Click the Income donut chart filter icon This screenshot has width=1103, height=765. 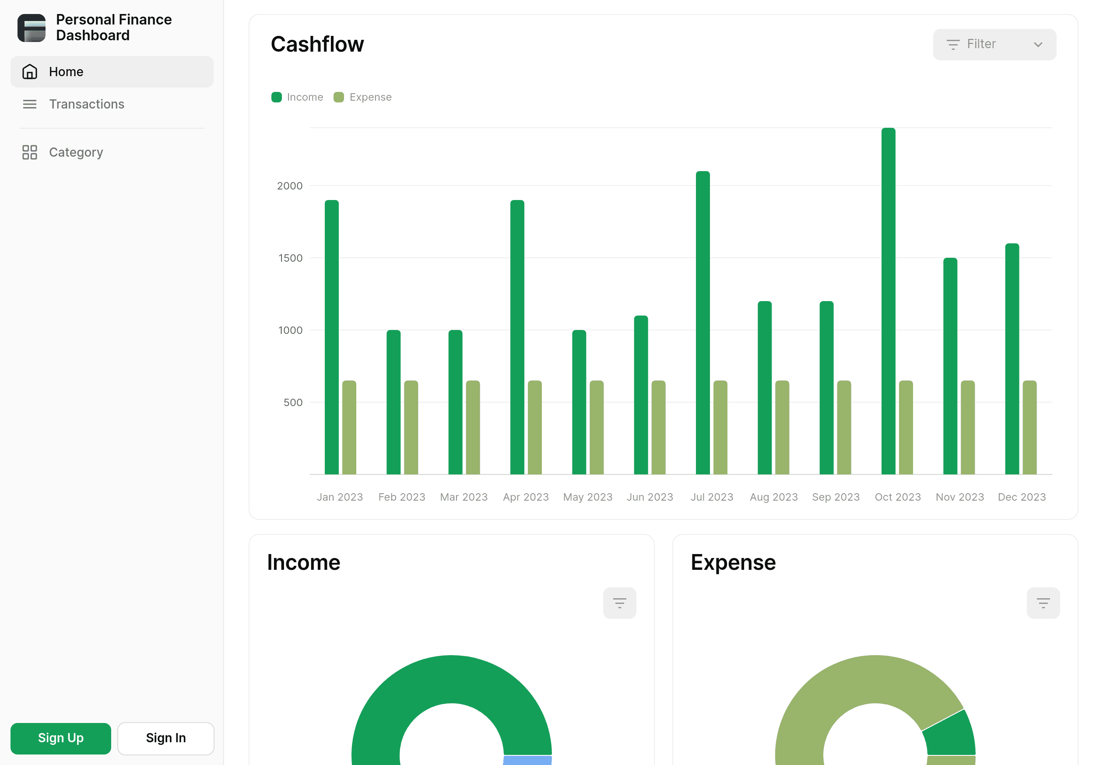coord(620,603)
